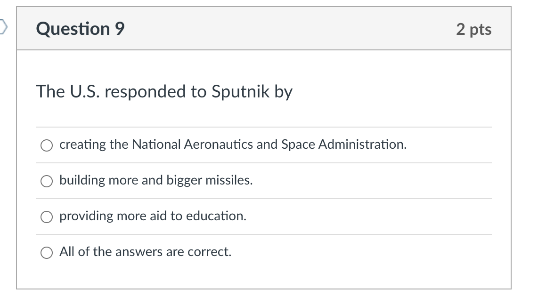Click the 'All of the answers are correct.' label
The height and width of the screenshot is (305, 538).
[146, 251]
